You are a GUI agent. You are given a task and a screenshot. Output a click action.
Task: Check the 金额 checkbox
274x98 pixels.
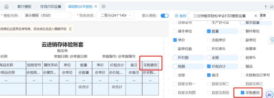pyautogui.click(x=209, y=58)
